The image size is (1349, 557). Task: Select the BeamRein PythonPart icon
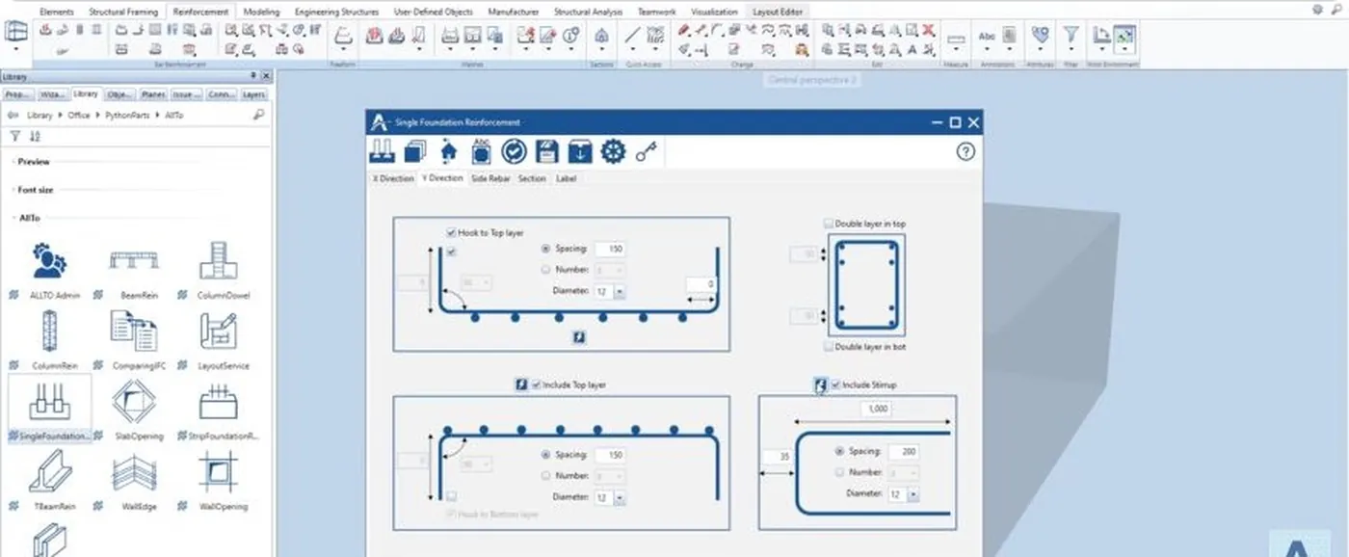[x=134, y=260]
